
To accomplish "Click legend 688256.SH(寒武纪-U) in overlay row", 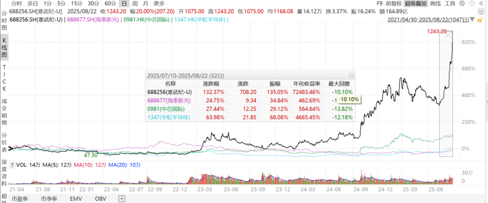I will click(37, 20).
